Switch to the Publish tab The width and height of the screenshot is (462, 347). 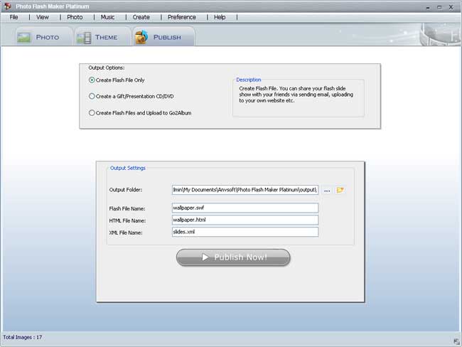[x=163, y=36]
